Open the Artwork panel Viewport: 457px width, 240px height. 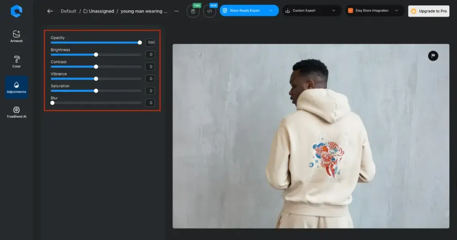(x=17, y=37)
